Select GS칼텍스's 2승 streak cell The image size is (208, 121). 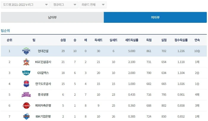[x=197, y=73]
